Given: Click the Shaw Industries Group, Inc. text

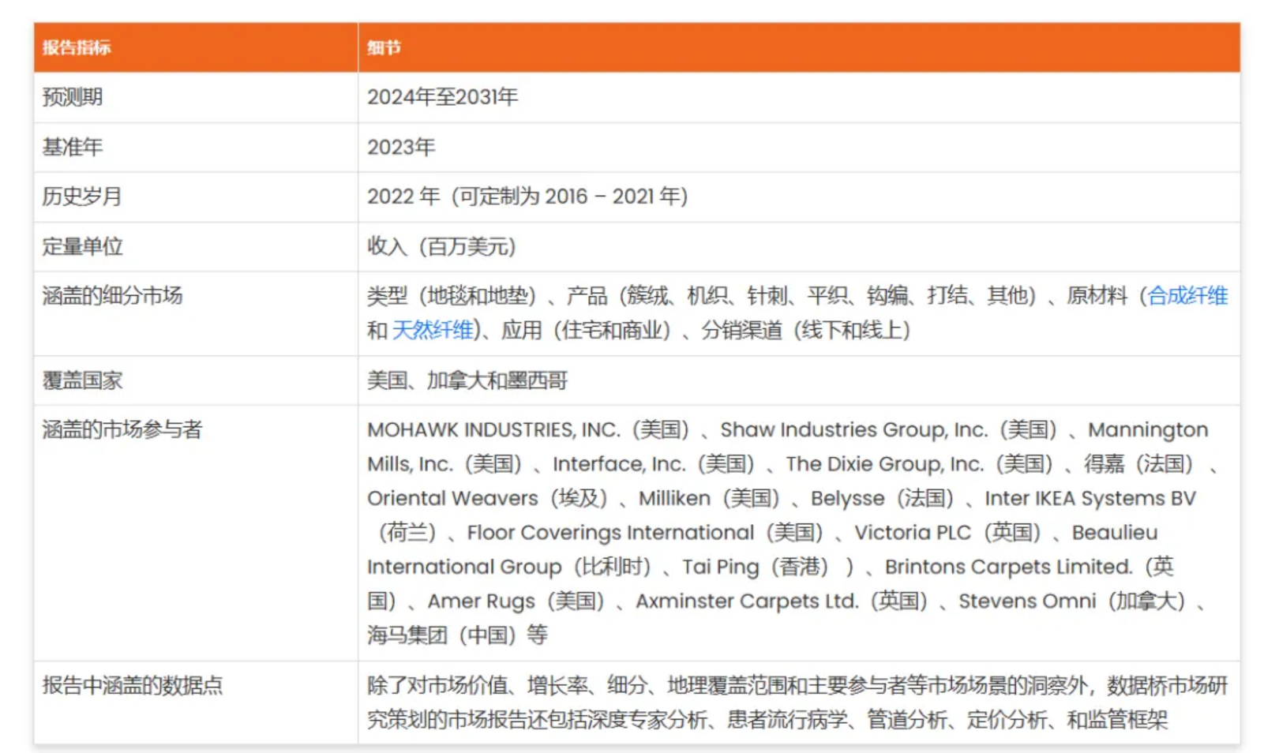Looking at the screenshot, I should 854,430.
